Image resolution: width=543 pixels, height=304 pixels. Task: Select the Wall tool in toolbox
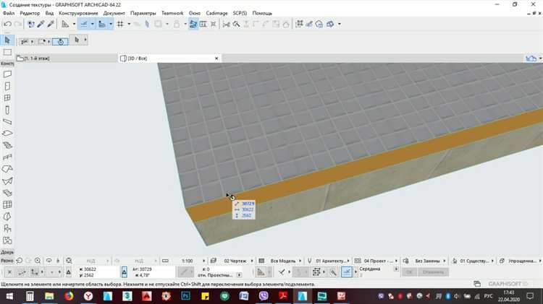(7, 74)
